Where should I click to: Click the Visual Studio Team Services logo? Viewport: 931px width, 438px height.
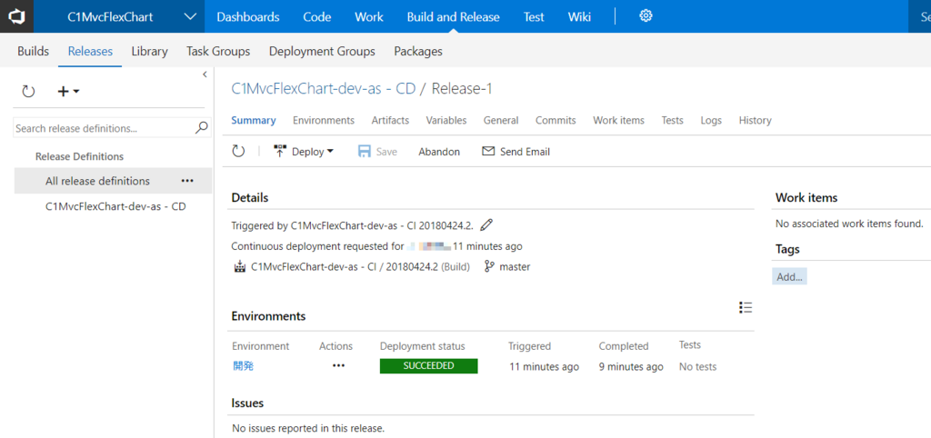point(16,16)
